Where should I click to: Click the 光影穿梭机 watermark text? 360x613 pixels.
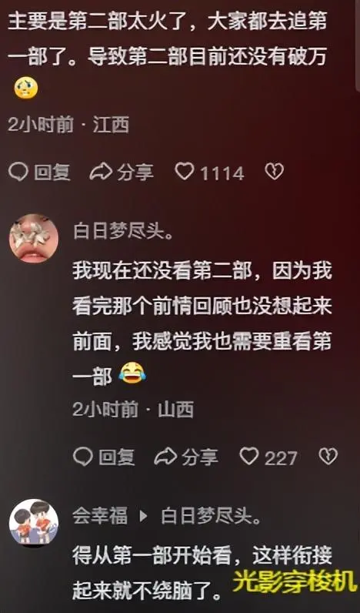click(x=295, y=582)
